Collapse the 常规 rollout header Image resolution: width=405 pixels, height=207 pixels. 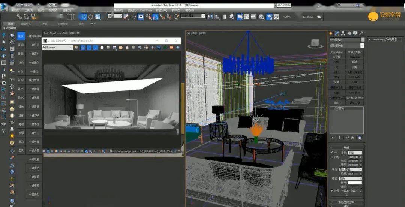pos(346,147)
